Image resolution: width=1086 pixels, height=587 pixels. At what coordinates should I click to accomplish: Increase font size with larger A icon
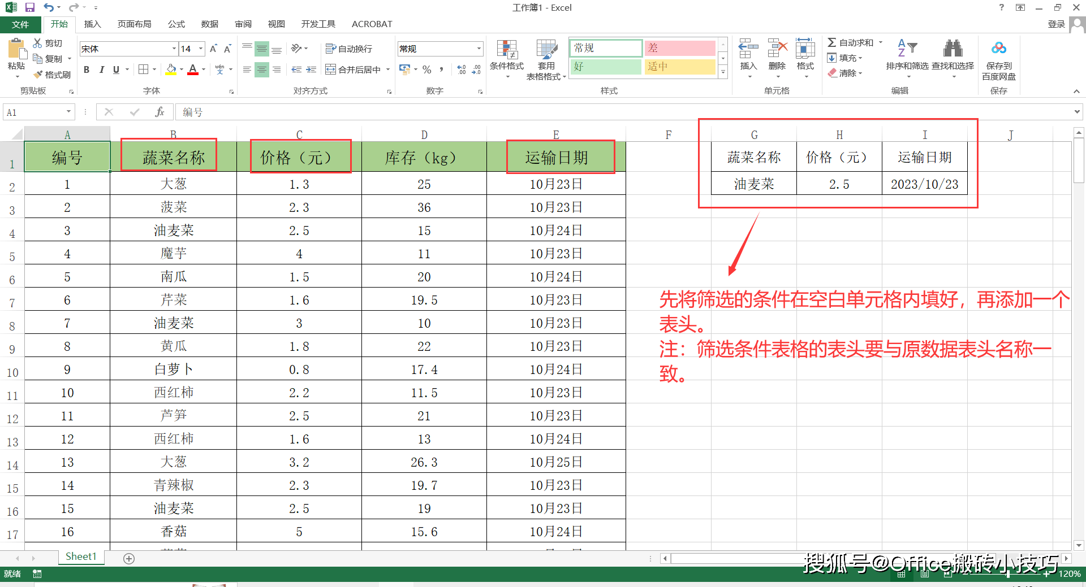click(213, 49)
